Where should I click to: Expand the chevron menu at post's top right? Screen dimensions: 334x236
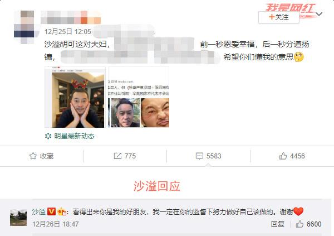click(x=319, y=14)
